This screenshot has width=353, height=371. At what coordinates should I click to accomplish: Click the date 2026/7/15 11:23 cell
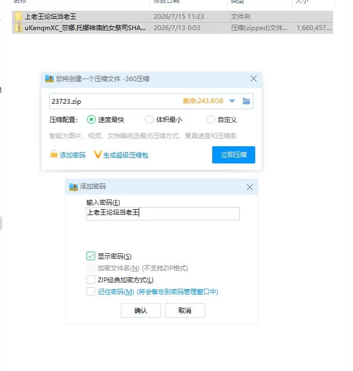tap(179, 17)
